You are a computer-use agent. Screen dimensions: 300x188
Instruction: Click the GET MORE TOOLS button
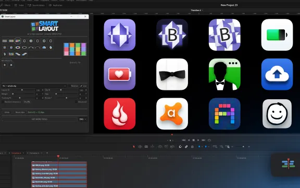tap(40, 119)
